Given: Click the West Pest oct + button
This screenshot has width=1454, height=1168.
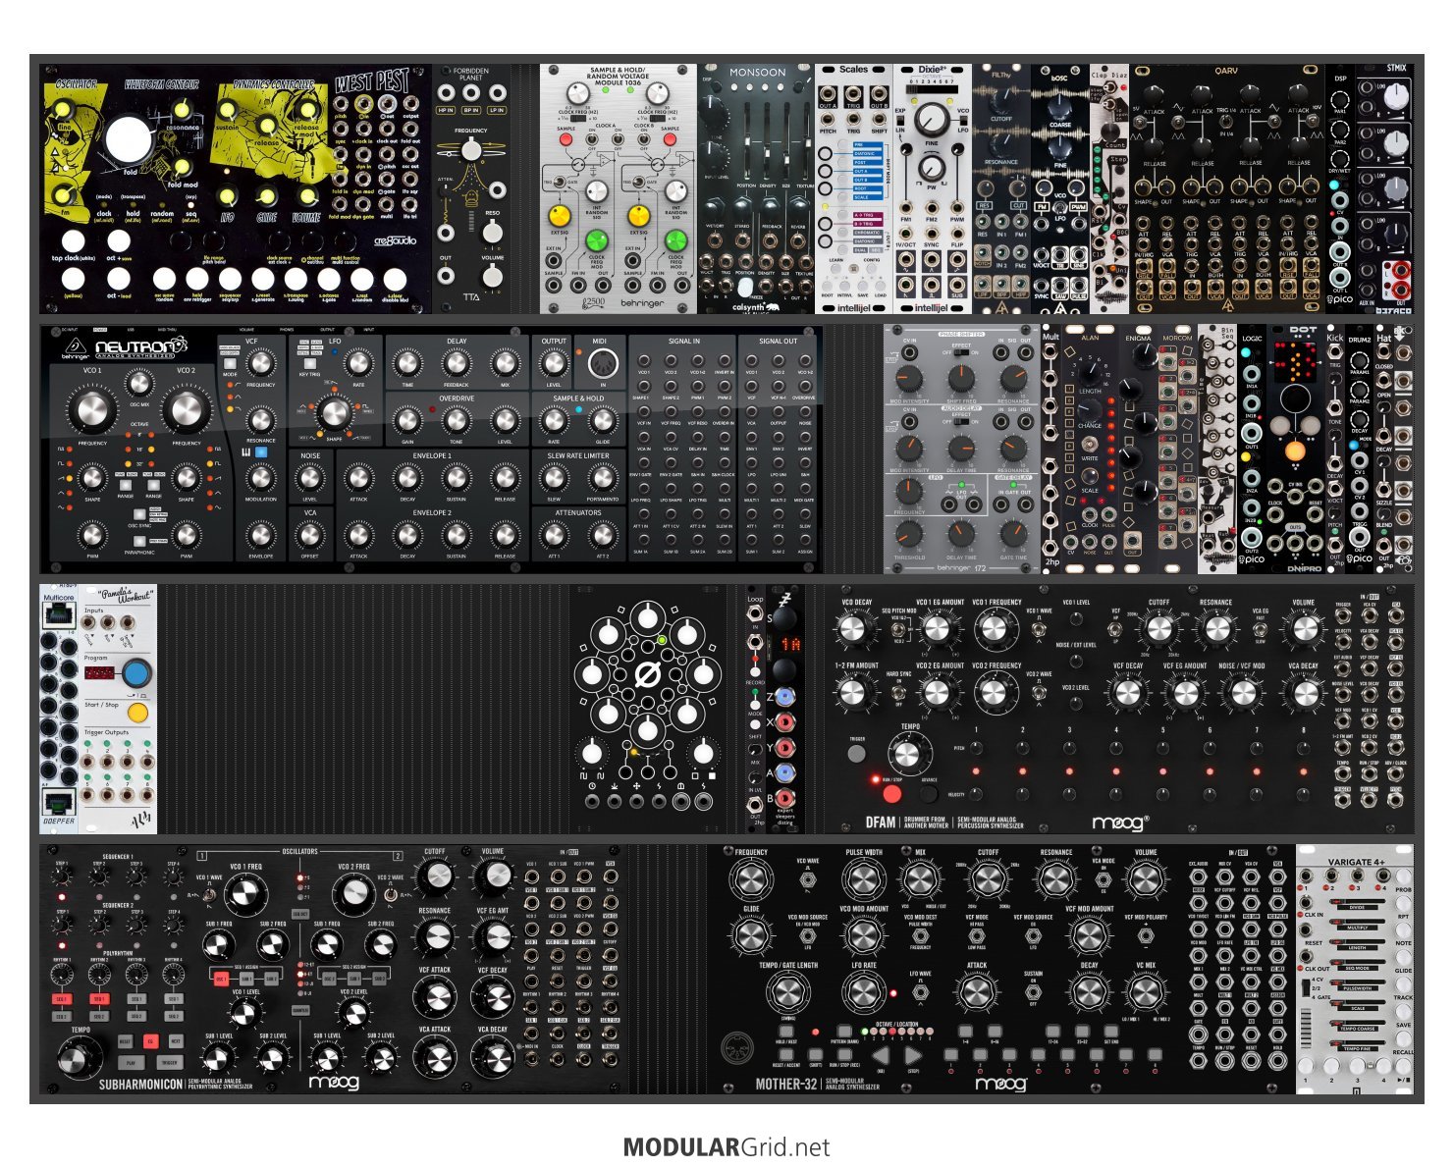Looking at the screenshot, I should pos(119,240).
